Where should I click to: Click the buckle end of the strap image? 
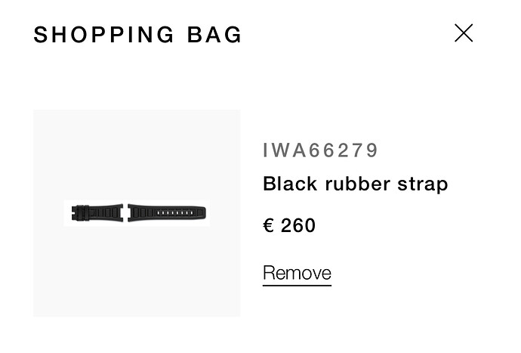pos(80,213)
